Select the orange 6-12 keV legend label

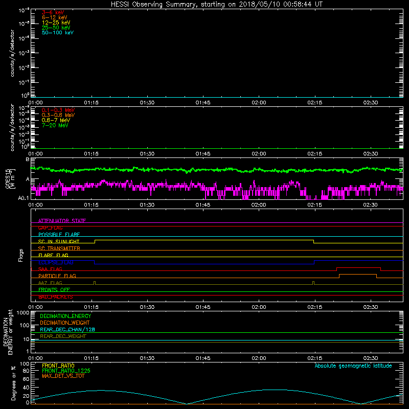(x=55, y=17)
